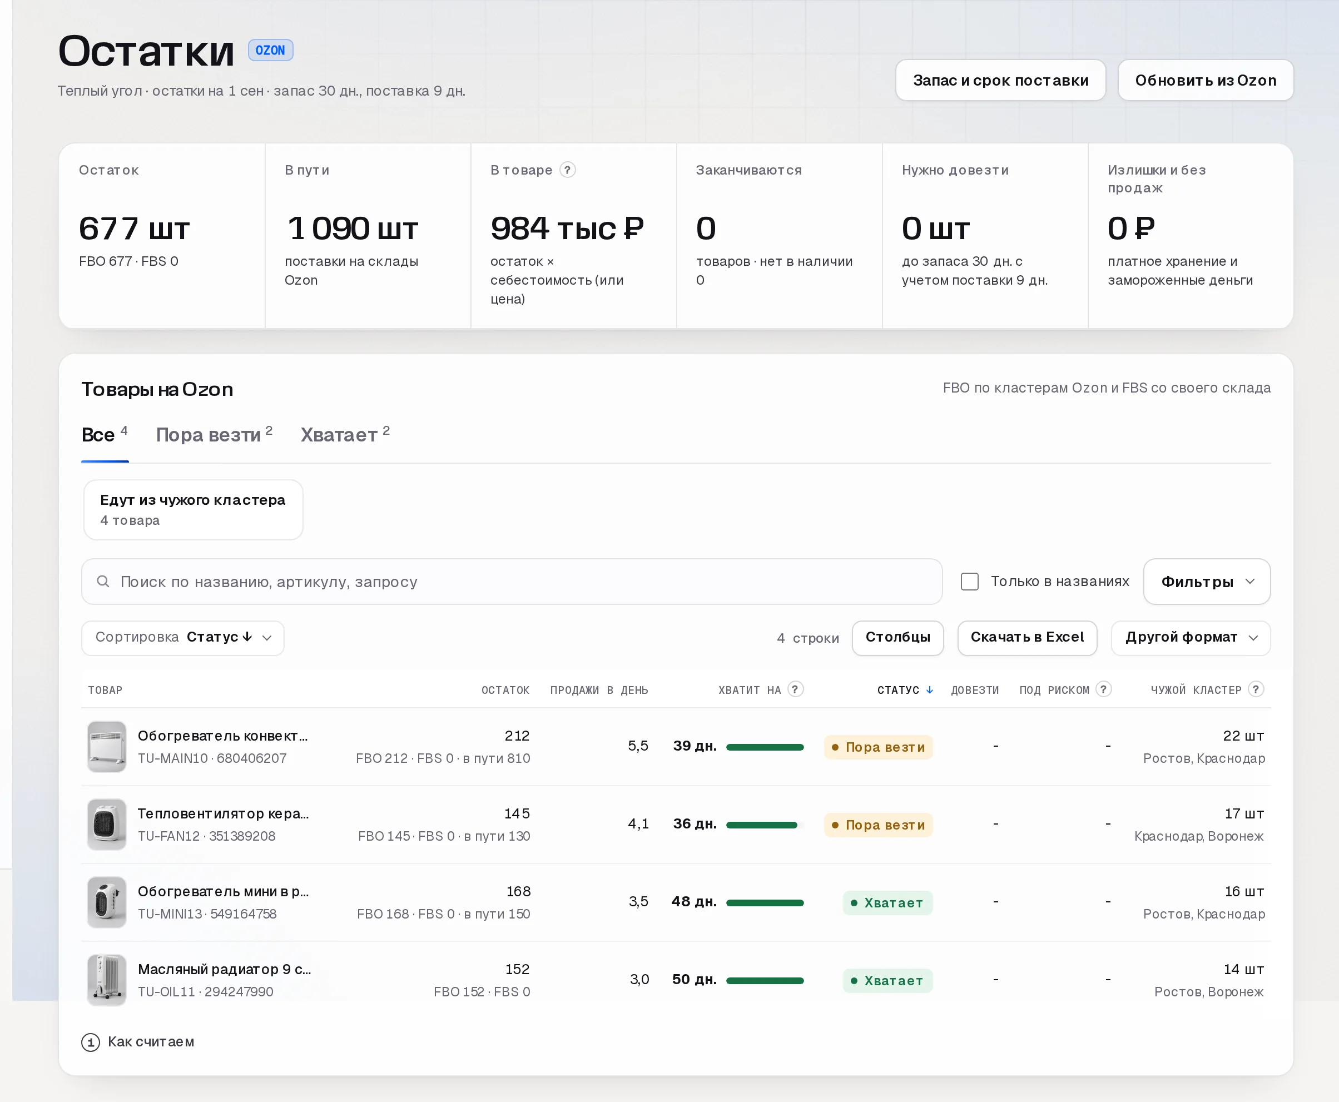Image resolution: width=1339 pixels, height=1102 pixels.
Task: Click the 39 дн. stock progress bar
Action: (765, 747)
